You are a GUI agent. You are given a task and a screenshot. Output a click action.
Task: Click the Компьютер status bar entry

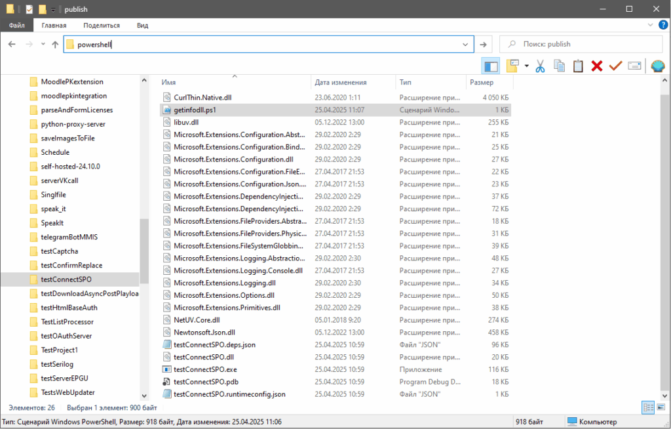(592, 422)
